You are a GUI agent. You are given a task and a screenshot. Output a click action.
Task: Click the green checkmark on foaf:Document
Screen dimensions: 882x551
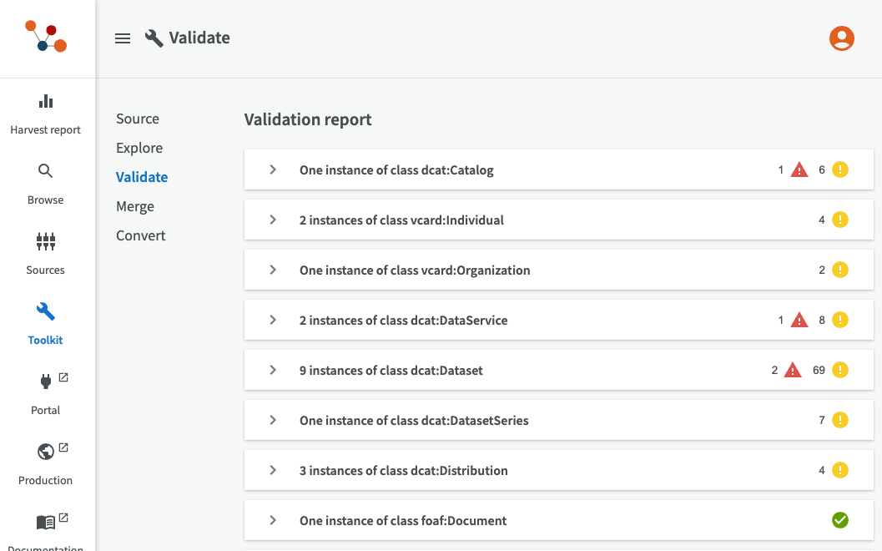839,520
